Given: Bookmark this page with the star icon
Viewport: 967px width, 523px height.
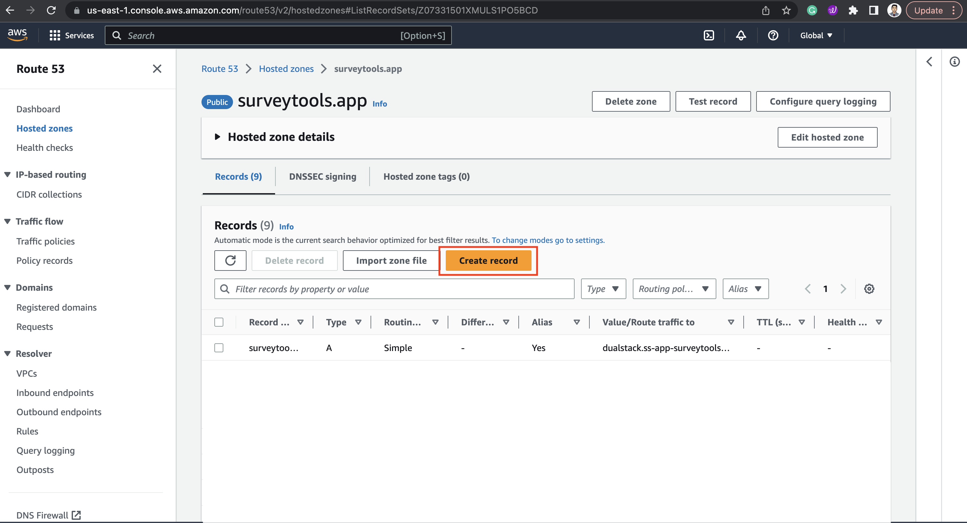Looking at the screenshot, I should [786, 11].
